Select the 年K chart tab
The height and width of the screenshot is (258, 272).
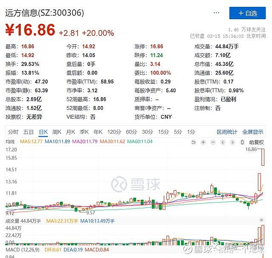(x=98, y=132)
